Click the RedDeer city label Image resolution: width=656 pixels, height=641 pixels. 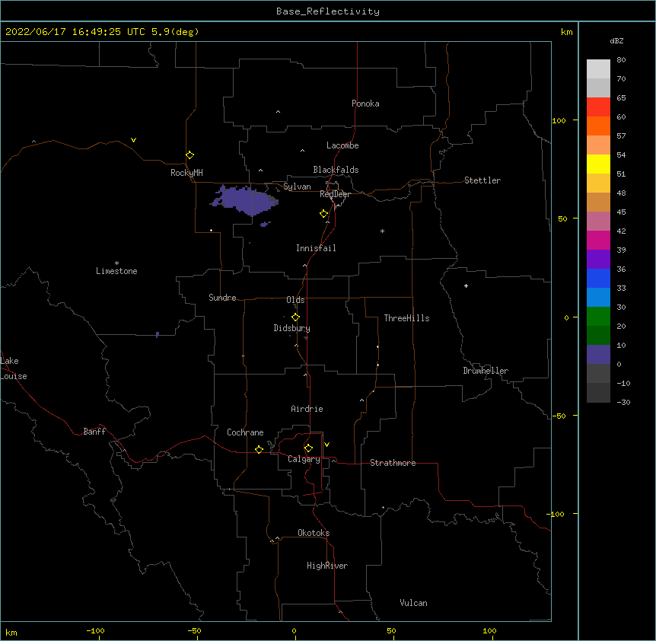pyautogui.click(x=335, y=194)
